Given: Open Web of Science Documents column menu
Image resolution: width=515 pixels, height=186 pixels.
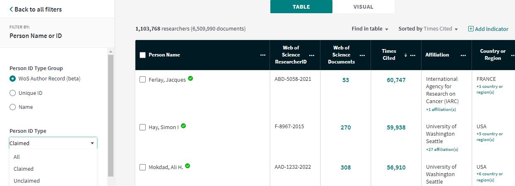Looking at the screenshot, I should pos(362,55).
